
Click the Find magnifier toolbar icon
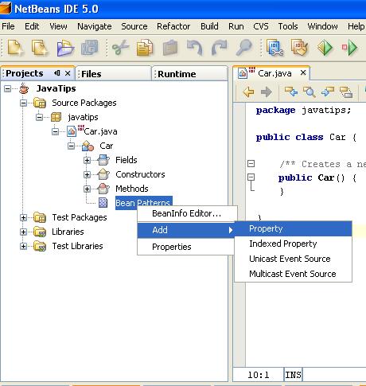click(243, 47)
